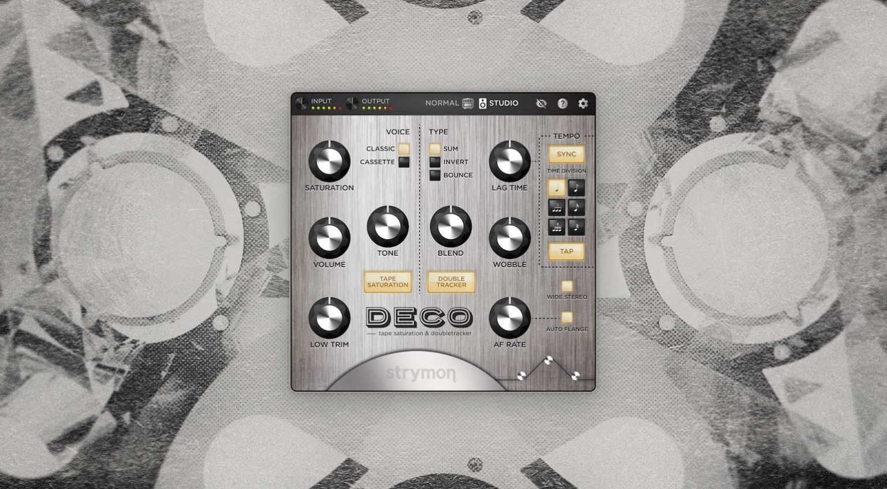The width and height of the screenshot is (887, 489).
Task: Open the plugin settings gear
Action: (x=583, y=103)
